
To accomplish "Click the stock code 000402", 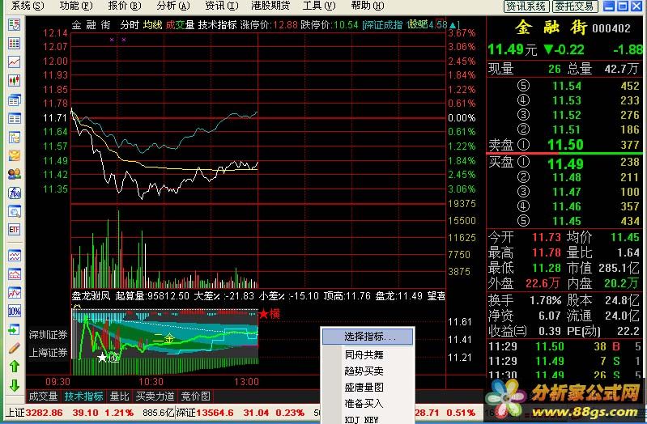I will (x=611, y=28).
